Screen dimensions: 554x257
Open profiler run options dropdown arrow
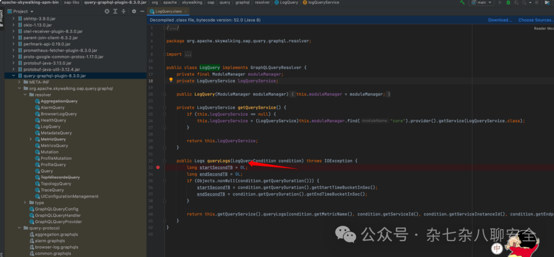point(530,3)
